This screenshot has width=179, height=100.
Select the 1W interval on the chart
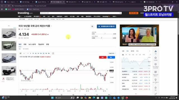[46, 53]
